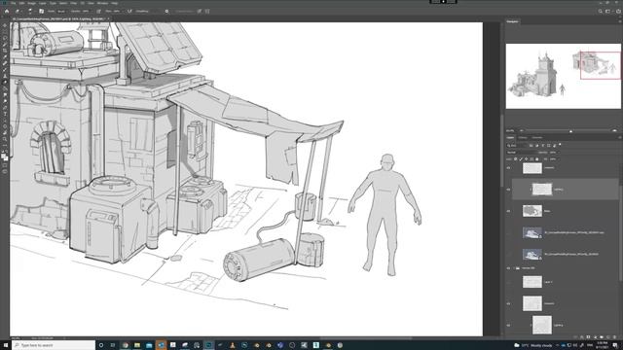Open weather widget in taskbar

tap(532, 345)
